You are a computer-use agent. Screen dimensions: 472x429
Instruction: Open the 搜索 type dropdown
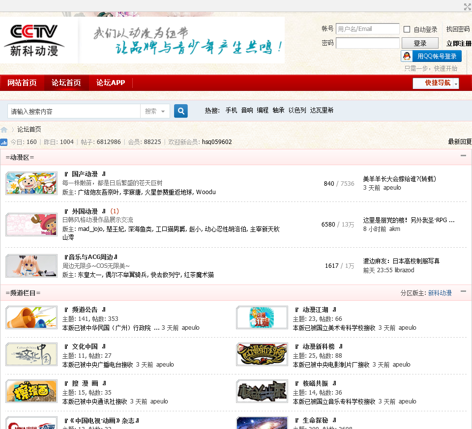pyautogui.click(x=155, y=112)
